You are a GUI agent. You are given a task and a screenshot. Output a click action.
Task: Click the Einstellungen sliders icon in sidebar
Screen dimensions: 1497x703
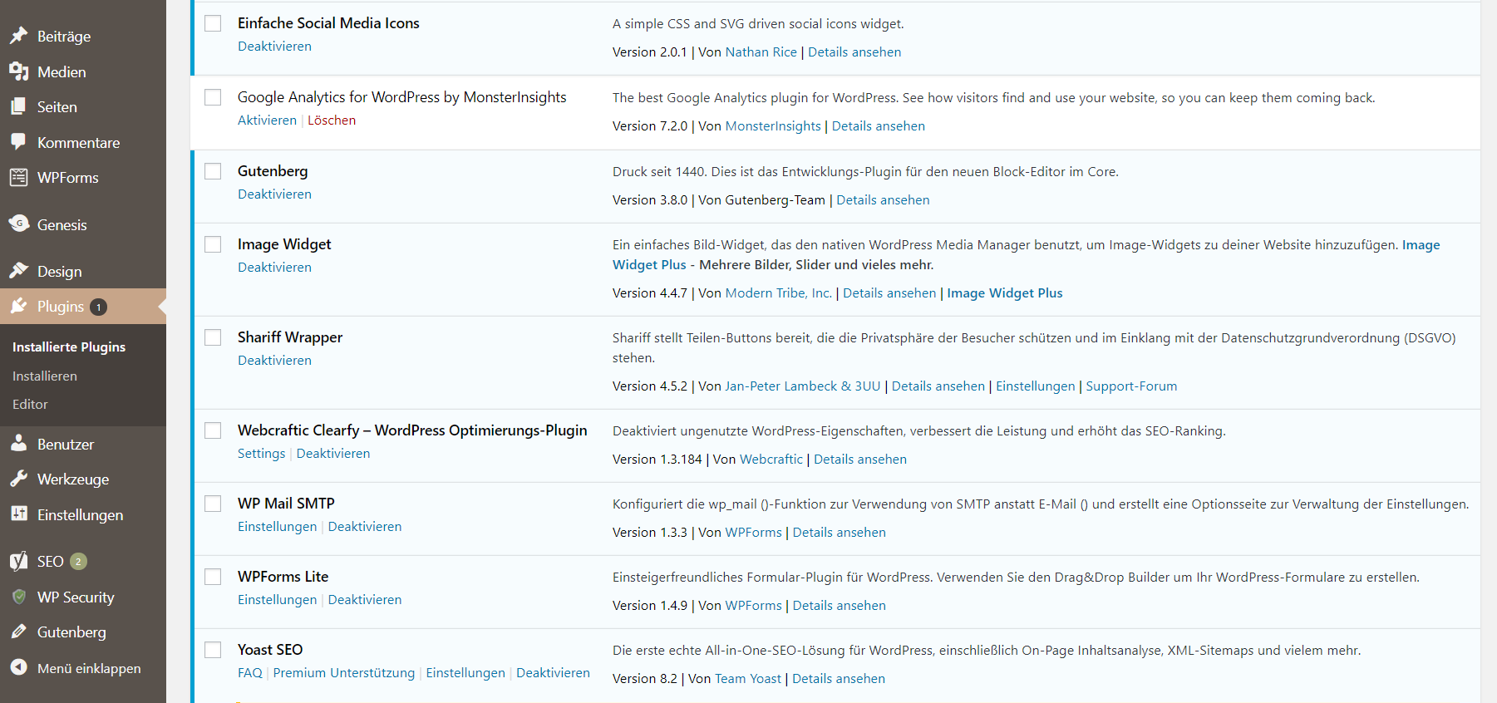[19, 514]
